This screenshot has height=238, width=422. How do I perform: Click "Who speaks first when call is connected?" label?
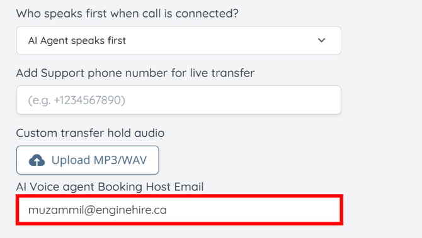[x=127, y=13]
